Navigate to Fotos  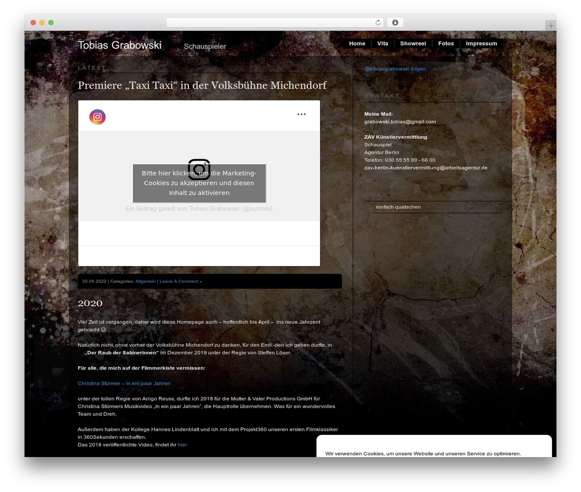(446, 44)
